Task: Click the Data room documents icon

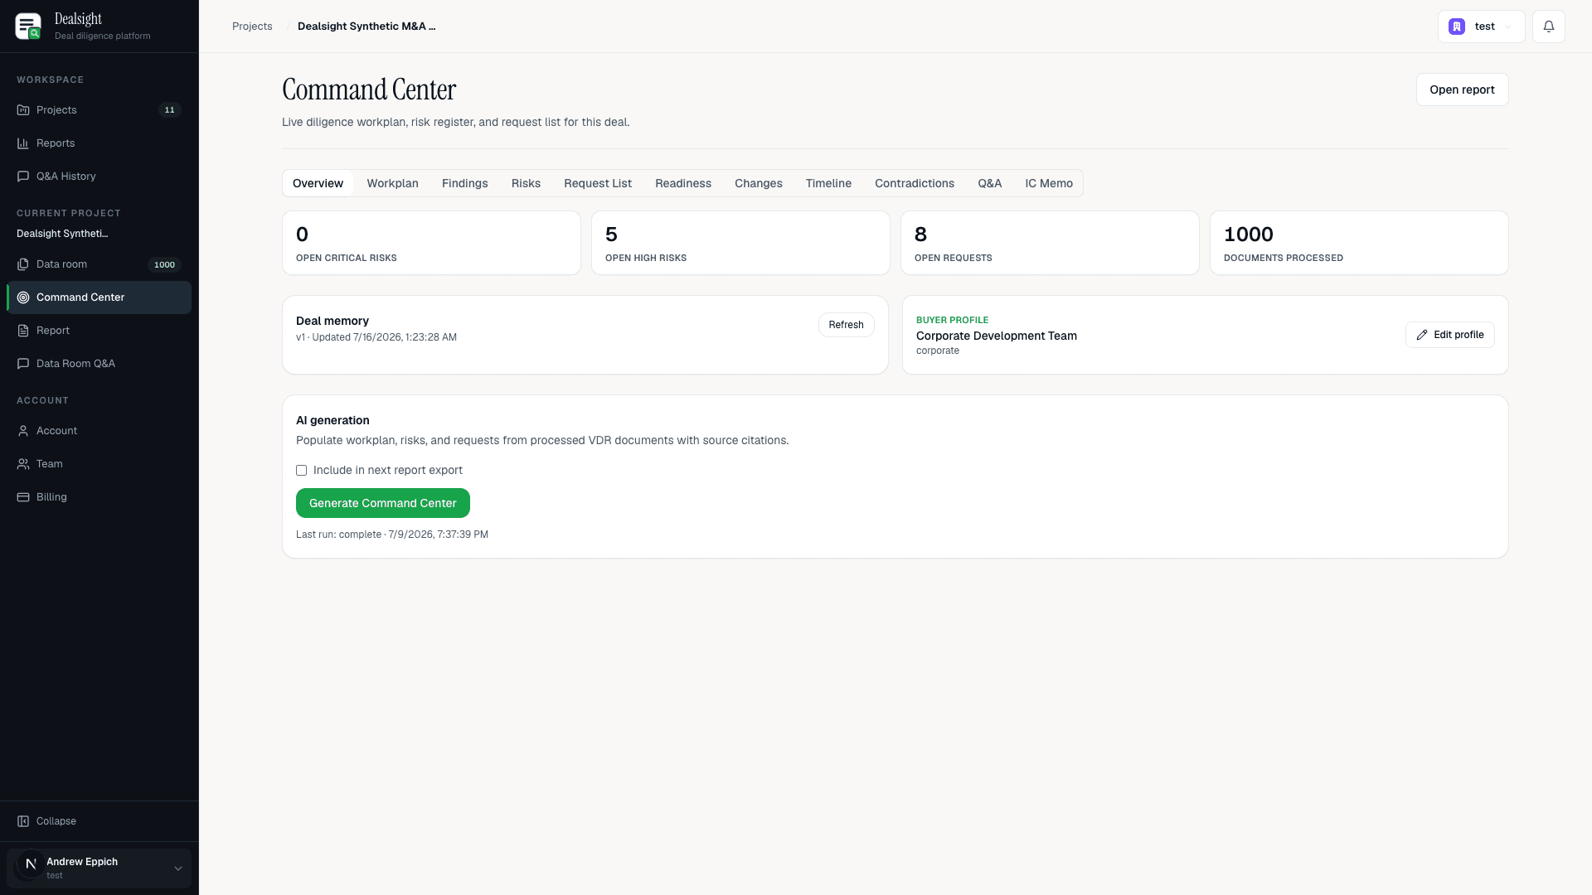Action: coord(23,264)
